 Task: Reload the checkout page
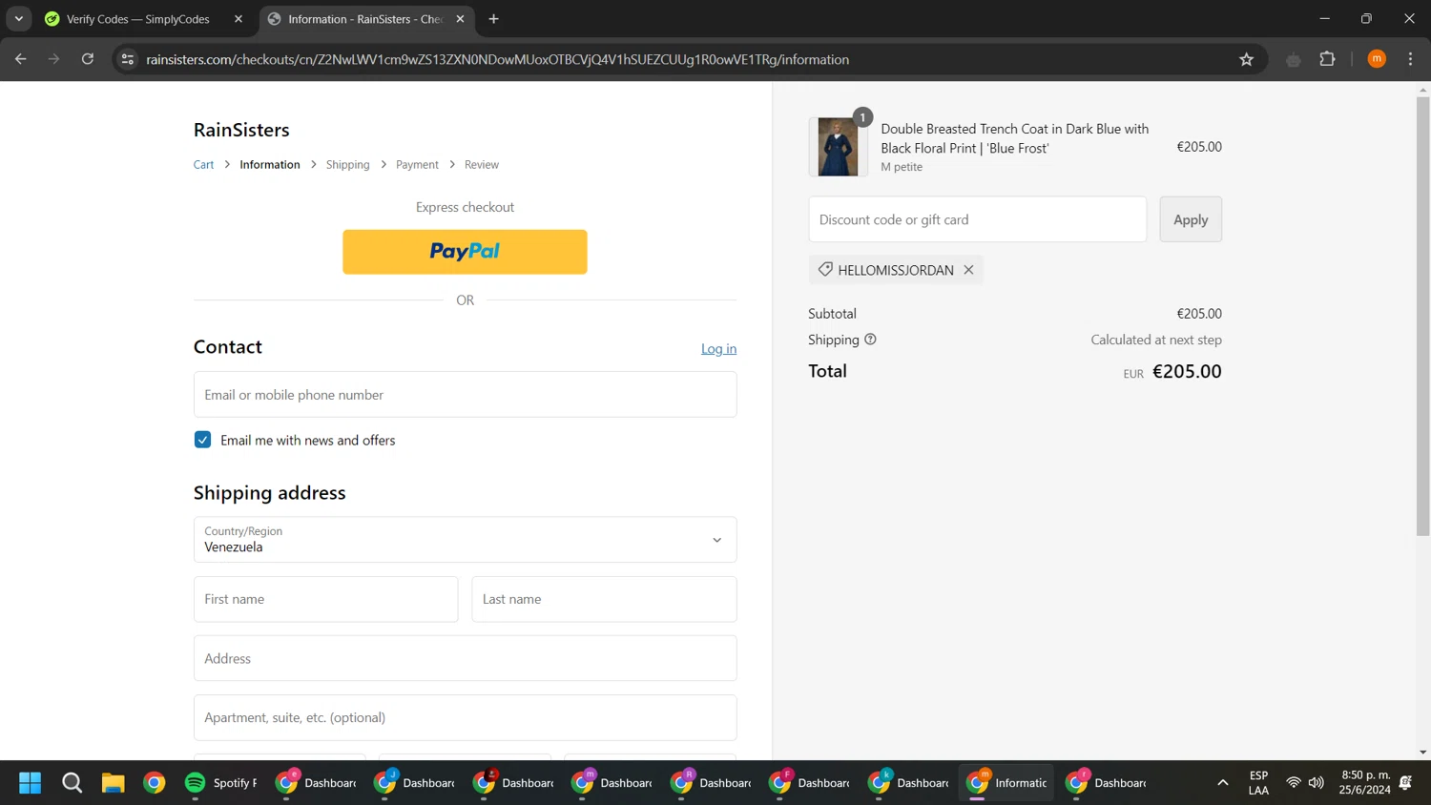pos(87,59)
